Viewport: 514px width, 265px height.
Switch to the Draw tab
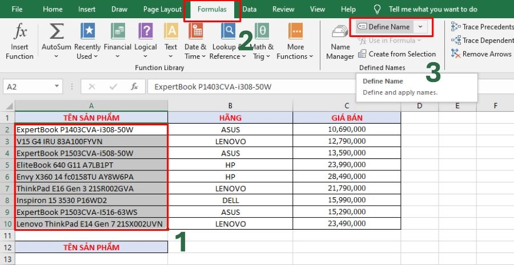[119, 9]
